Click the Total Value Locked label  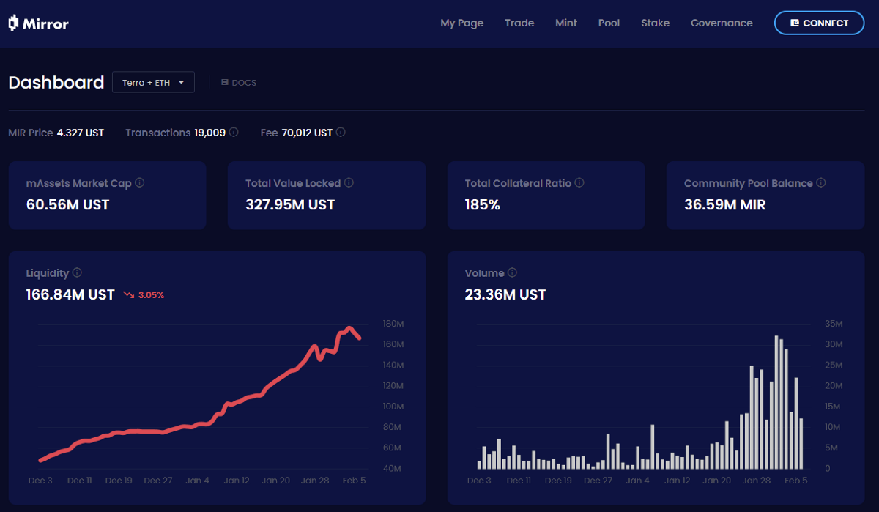point(293,183)
